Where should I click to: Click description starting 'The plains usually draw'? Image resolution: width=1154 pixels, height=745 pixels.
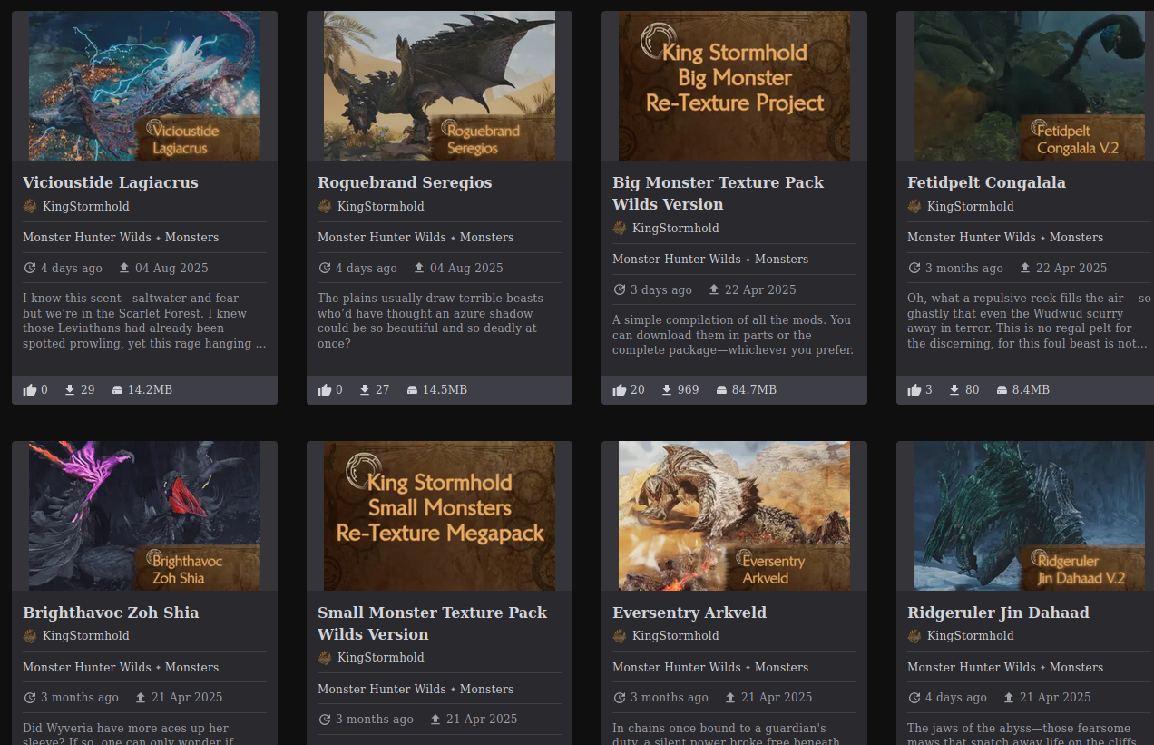[435, 321]
